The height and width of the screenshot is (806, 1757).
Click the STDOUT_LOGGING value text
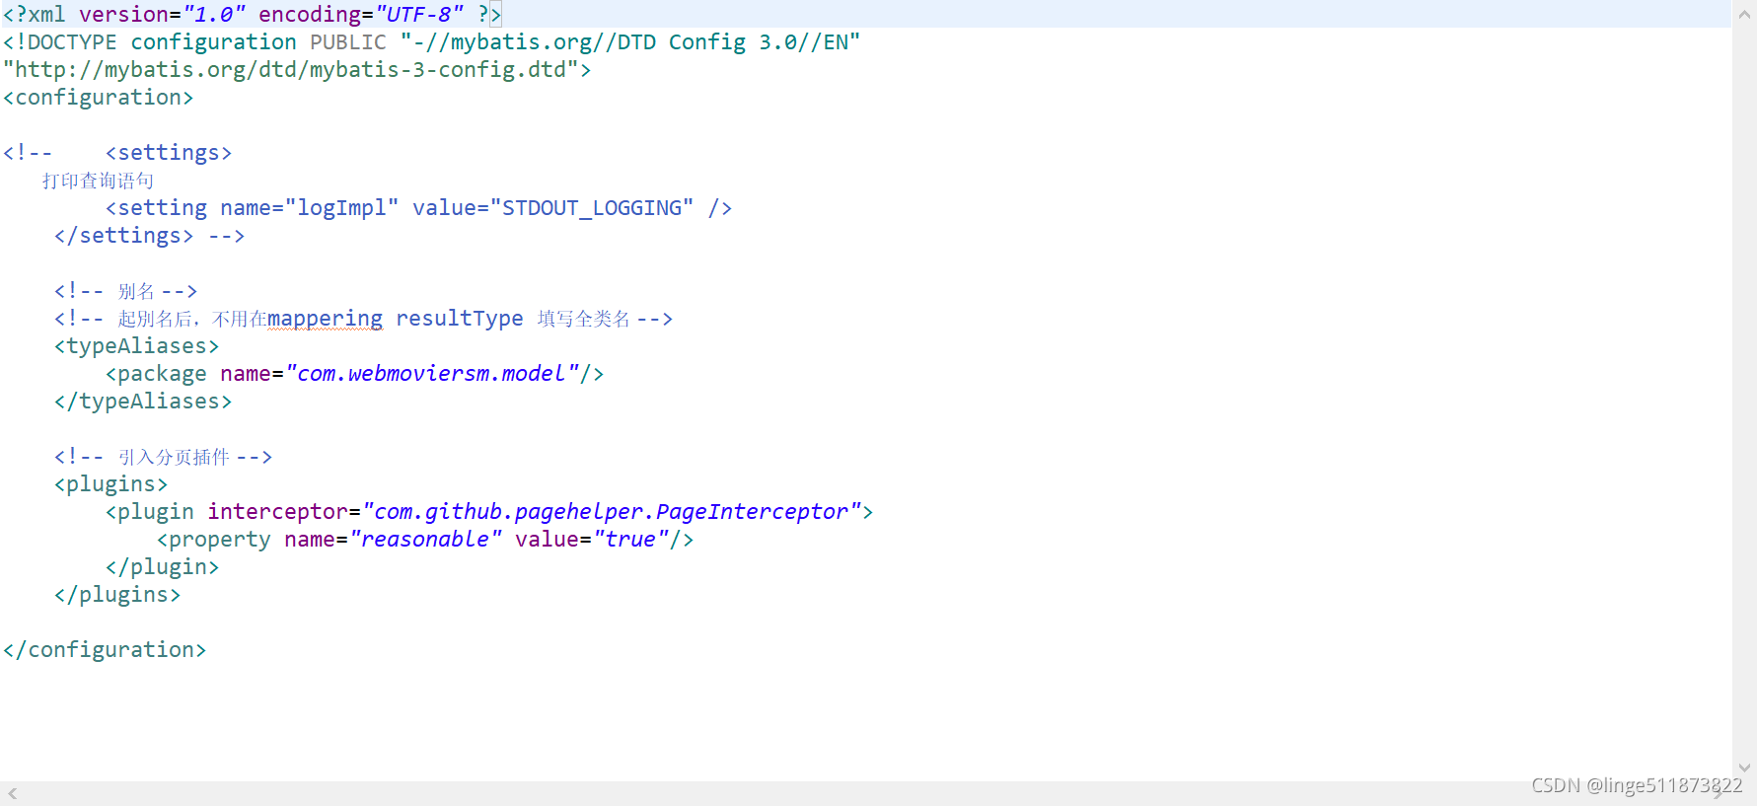(592, 208)
